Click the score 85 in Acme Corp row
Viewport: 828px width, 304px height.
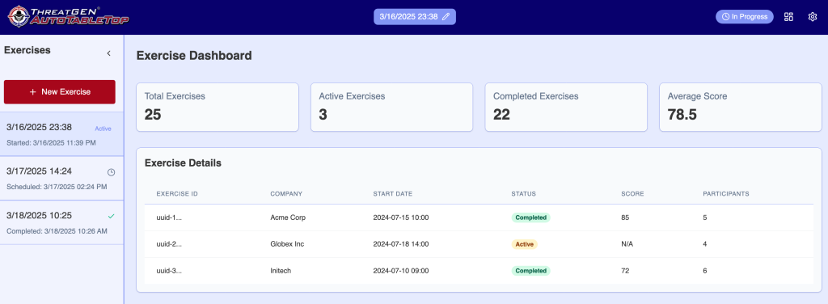(x=625, y=217)
